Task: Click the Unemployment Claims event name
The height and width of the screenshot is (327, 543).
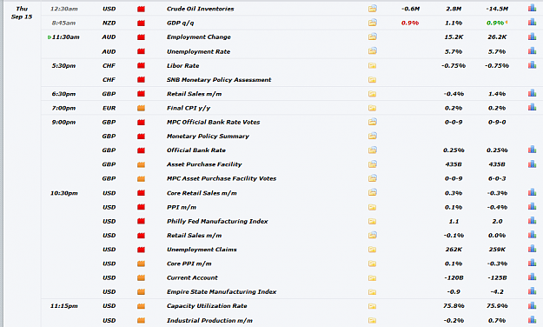Action: 202,250
